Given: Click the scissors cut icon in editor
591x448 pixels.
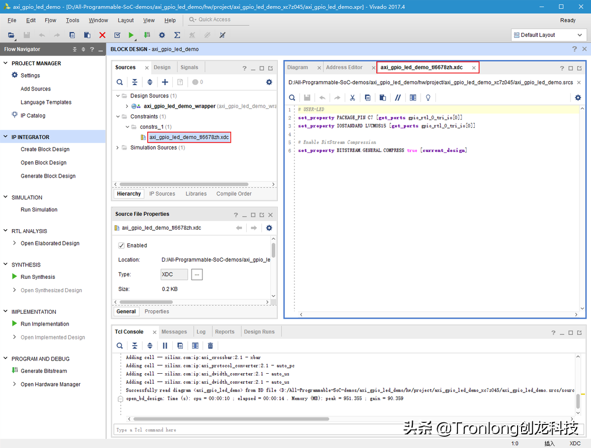Looking at the screenshot, I should (353, 98).
